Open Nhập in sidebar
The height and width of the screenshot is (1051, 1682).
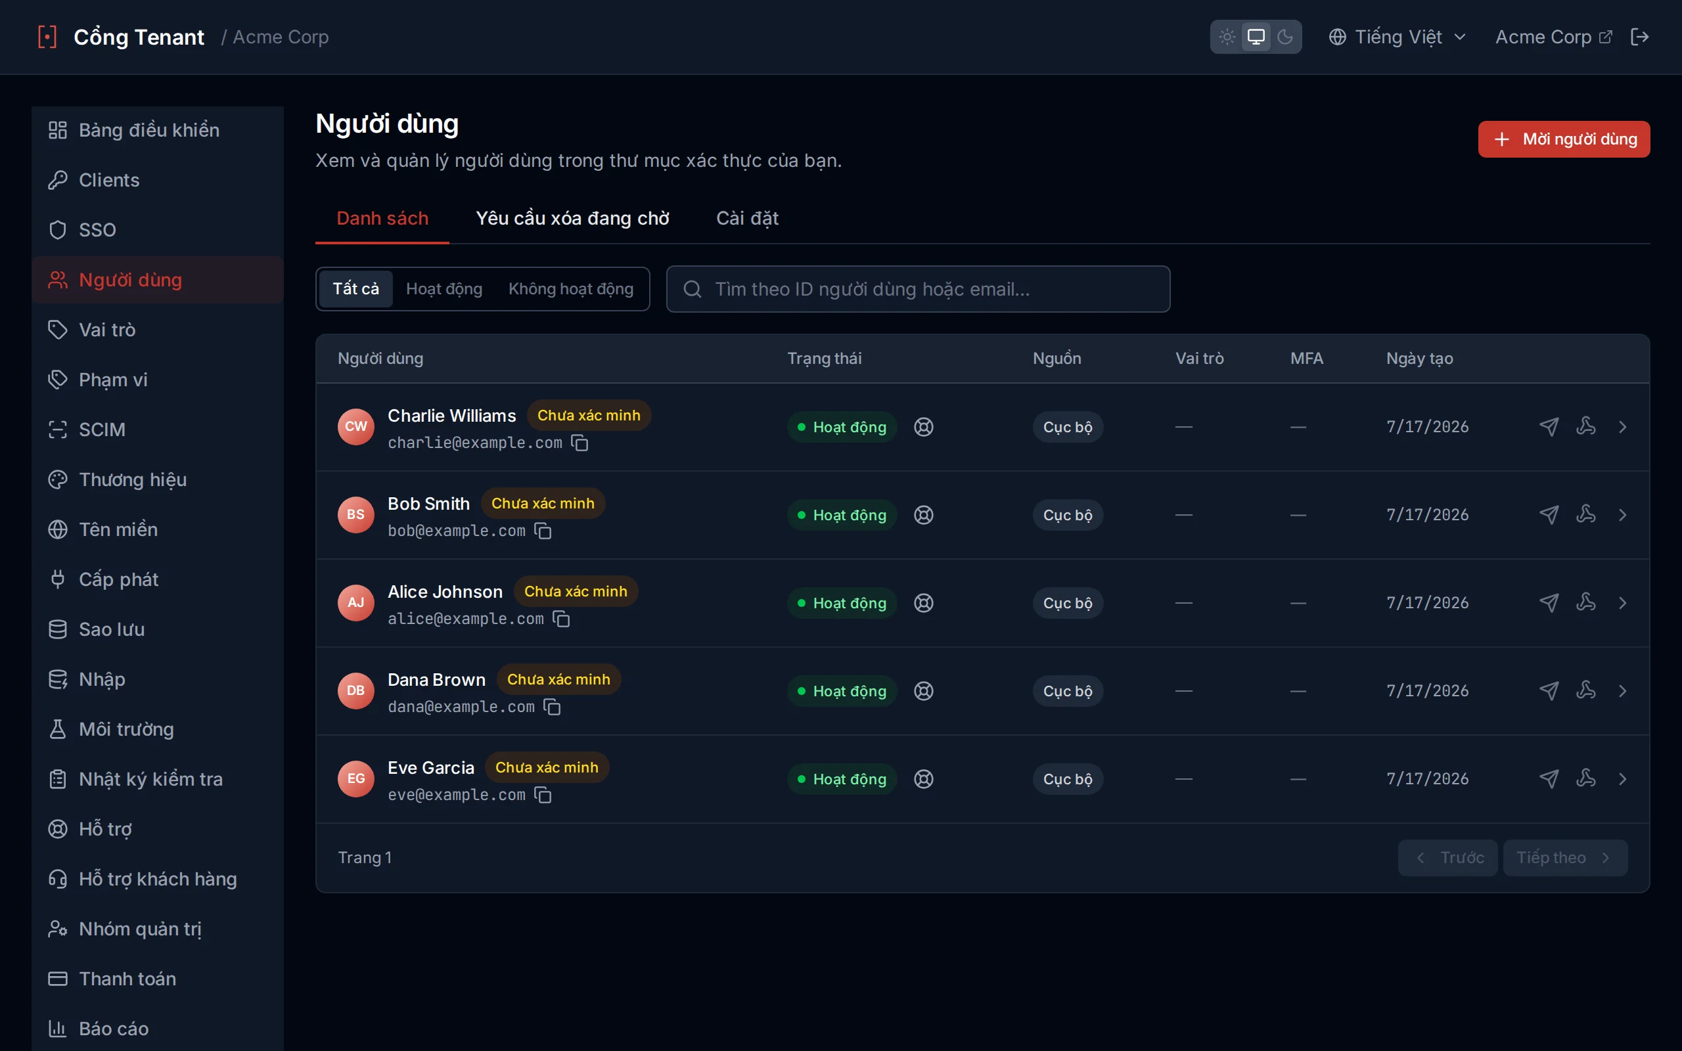[x=158, y=679]
